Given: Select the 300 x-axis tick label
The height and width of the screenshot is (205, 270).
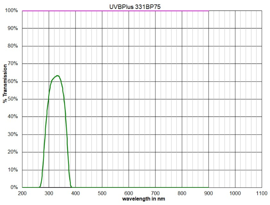Looking at the screenshot, I should (49, 193).
